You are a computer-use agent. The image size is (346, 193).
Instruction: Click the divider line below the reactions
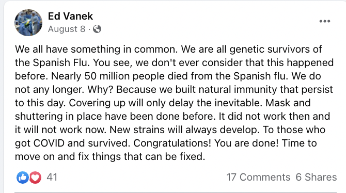coord(176,192)
